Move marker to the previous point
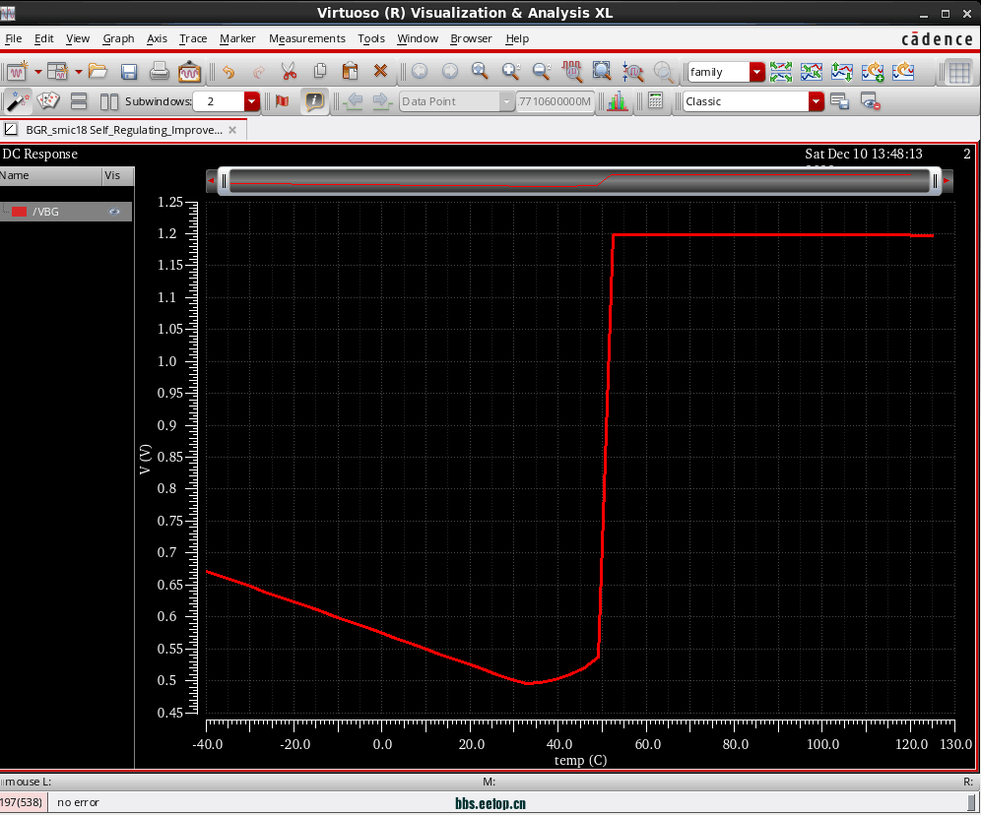Image resolution: width=981 pixels, height=815 pixels. (x=354, y=101)
